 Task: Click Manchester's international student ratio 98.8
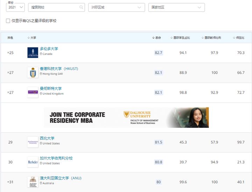coord(183,93)
